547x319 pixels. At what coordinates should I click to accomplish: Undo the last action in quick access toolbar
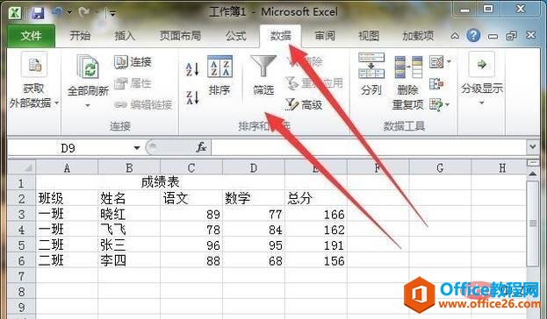pos(57,12)
